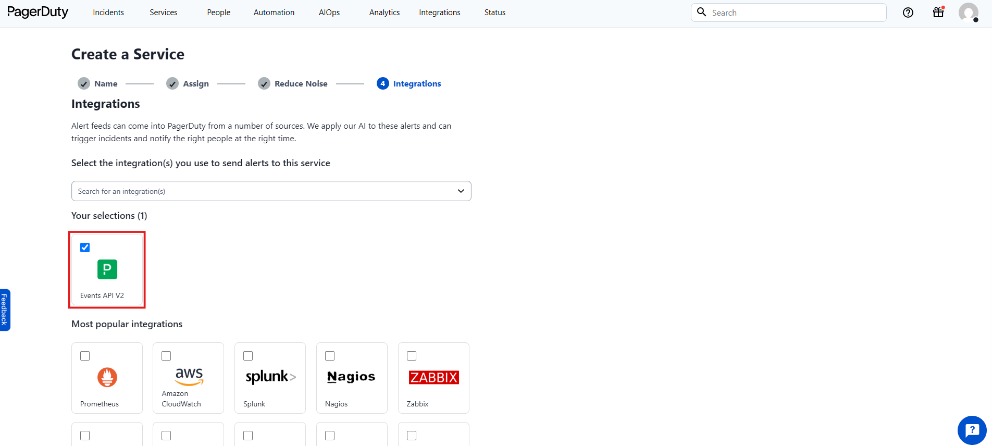Open the Status menu

coord(495,13)
